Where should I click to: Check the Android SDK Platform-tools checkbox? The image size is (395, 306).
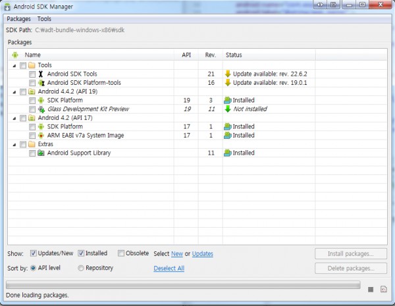32,83
